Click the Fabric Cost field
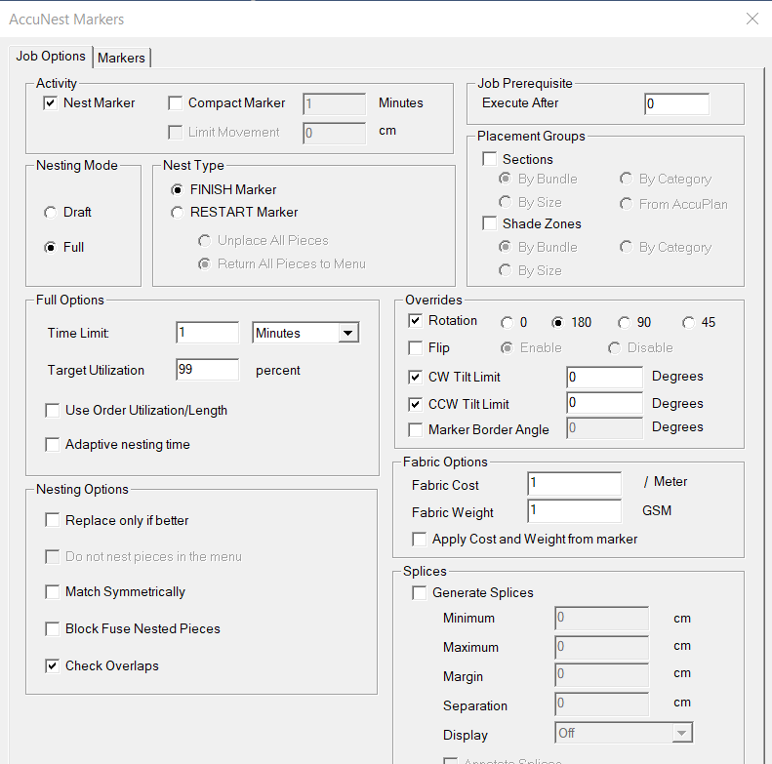The height and width of the screenshot is (764, 772). pos(574,483)
